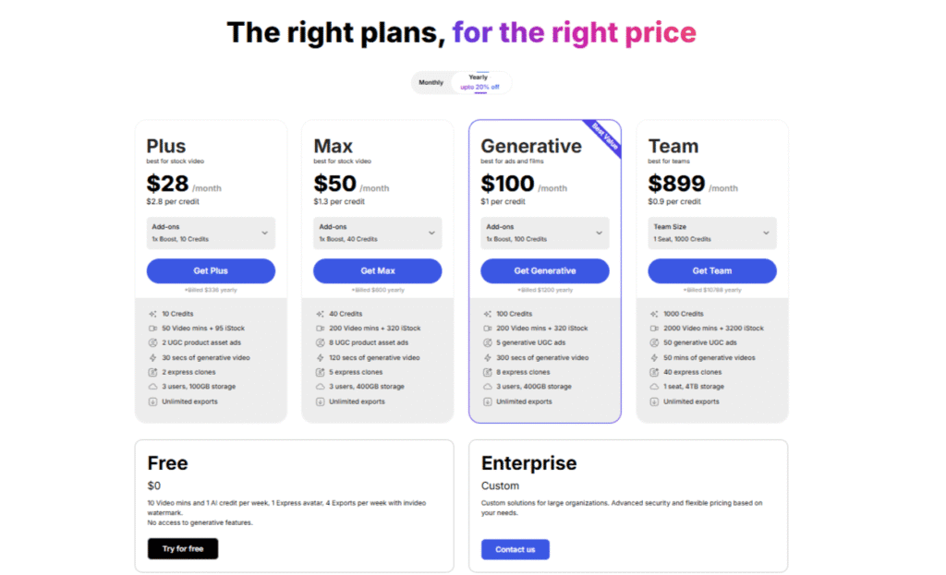Click the generative video icon in Team plan

point(654,357)
